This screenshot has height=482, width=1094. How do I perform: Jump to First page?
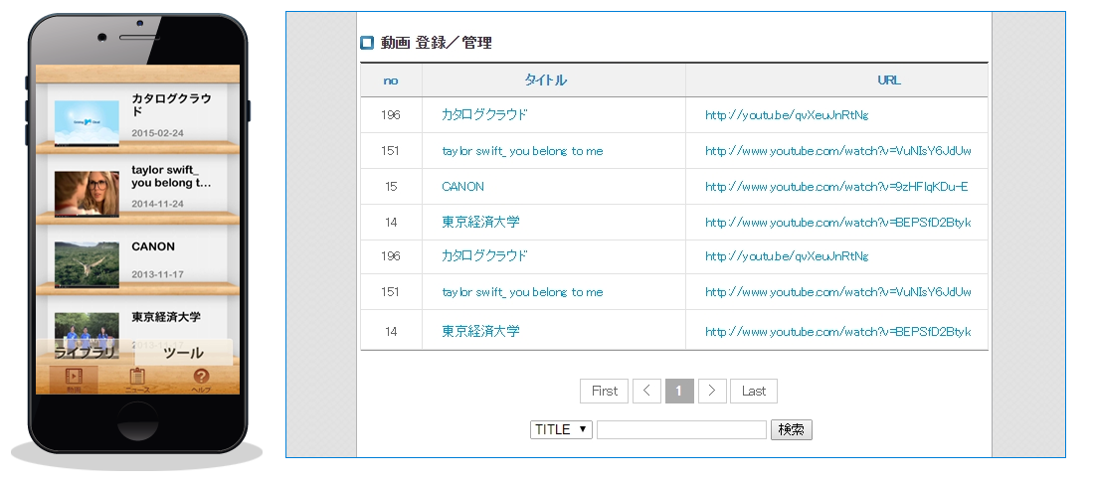[x=604, y=391]
